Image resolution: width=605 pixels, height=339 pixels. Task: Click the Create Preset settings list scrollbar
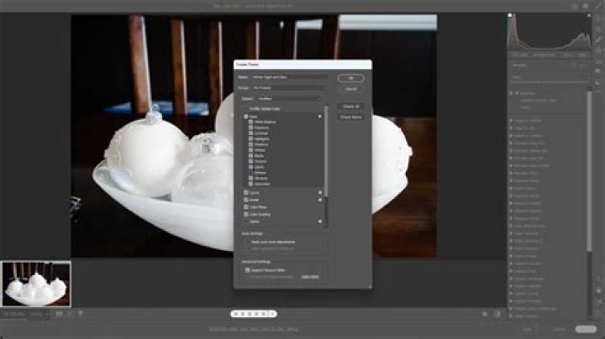pos(326,150)
